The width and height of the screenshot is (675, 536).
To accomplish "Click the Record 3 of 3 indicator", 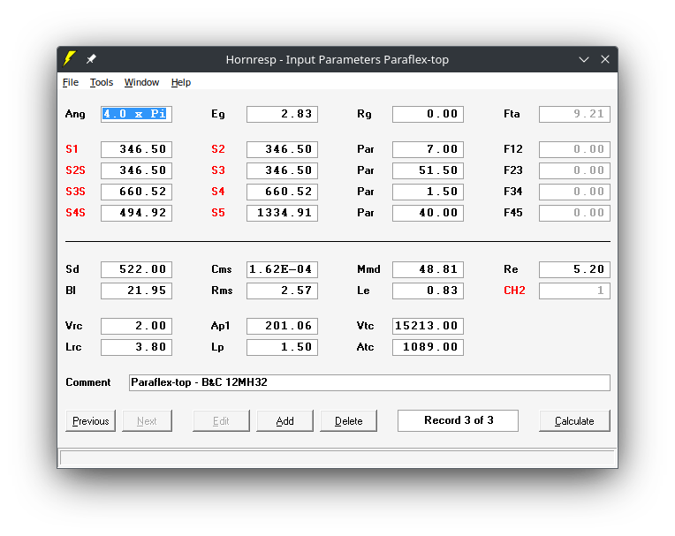I will click(458, 420).
